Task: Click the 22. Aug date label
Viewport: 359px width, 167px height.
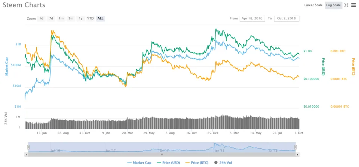Action: pos(63,133)
